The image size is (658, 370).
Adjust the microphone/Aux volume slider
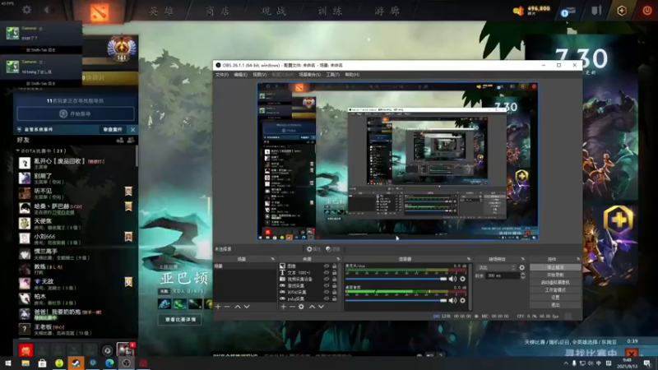click(x=396, y=279)
